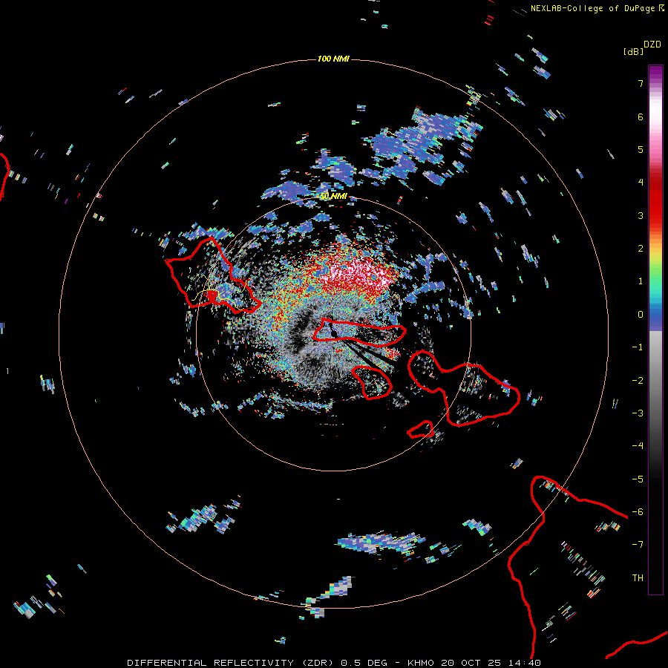Select the positive 2 scale label

point(641,249)
